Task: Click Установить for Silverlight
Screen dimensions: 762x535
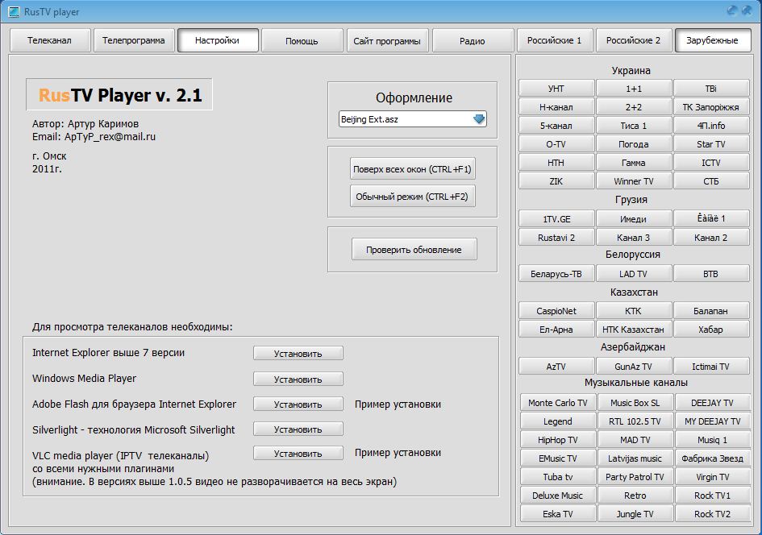Action: (298, 430)
